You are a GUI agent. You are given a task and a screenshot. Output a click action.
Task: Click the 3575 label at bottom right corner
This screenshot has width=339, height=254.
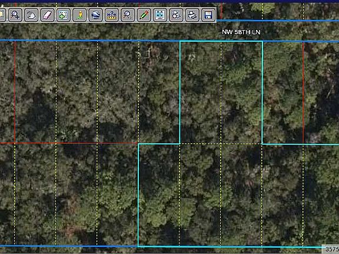tap(331, 249)
